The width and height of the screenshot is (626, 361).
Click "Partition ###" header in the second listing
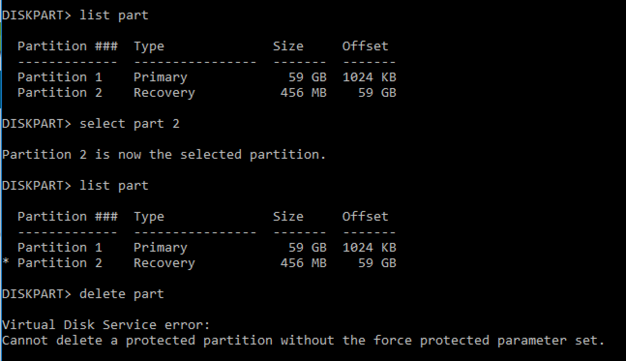pyautogui.click(x=67, y=217)
